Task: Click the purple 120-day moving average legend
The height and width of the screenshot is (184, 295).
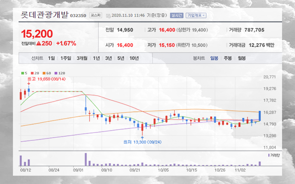Action: click(59, 73)
